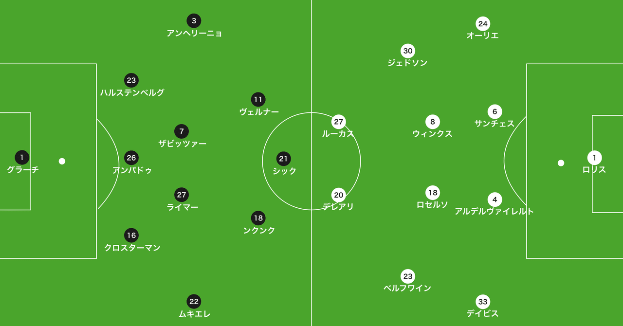This screenshot has height=326, width=623.
Task: Click the アルデルヴァイレルト name label
Action: [x=495, y=211]
